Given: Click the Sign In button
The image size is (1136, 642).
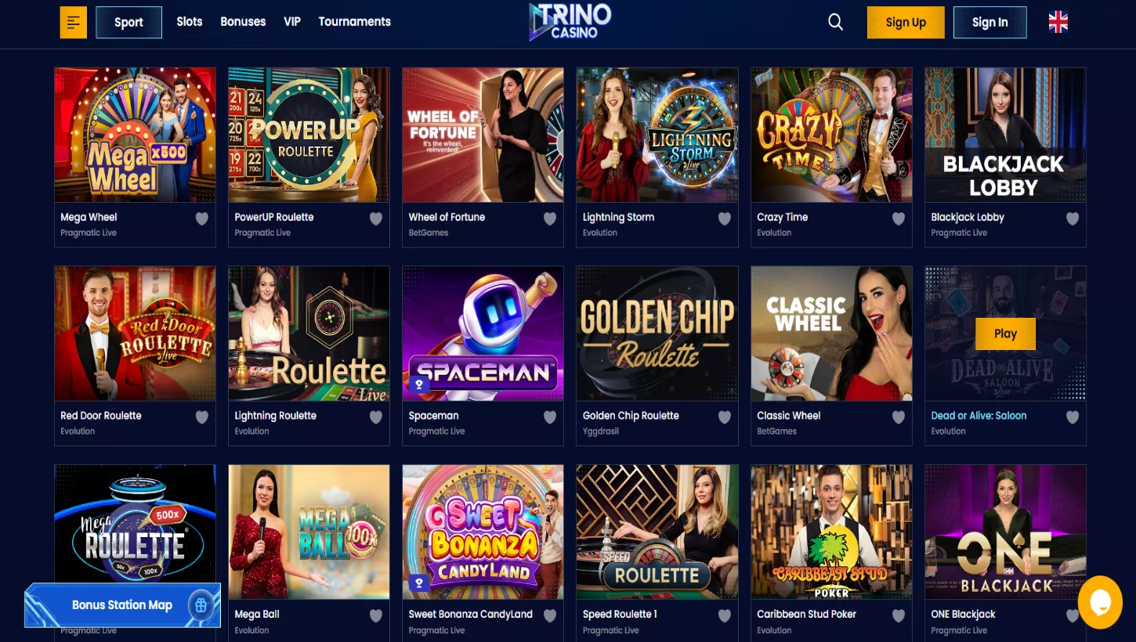Looking at the screenshot, I should tap(990, 22).
